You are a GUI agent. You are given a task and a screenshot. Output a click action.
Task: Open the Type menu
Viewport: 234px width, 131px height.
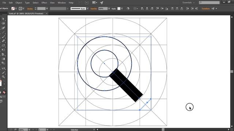(x=27, y=3)
